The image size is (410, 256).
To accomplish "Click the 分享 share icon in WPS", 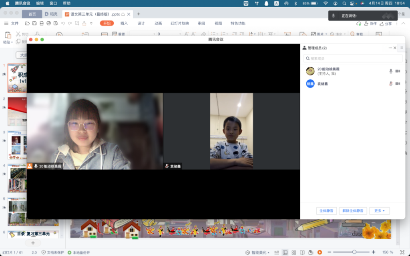I will click(385, 24).
